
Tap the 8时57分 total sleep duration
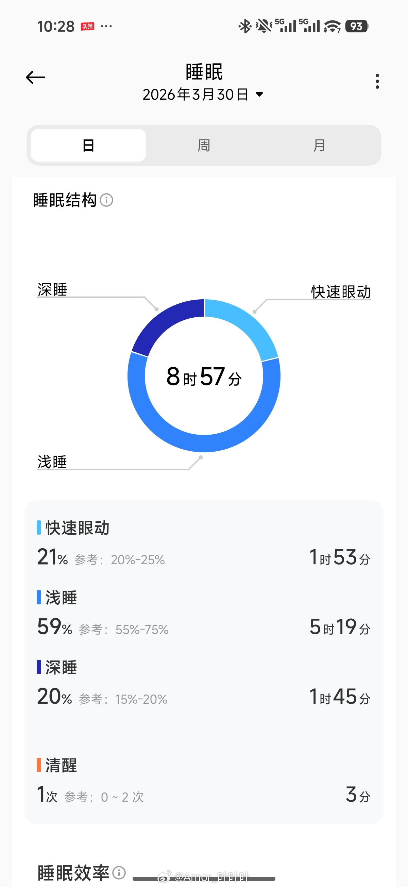click(204, 377)
